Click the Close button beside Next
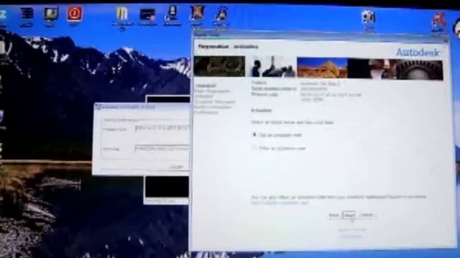The height and width of the screenshot is (258, 460). [366, 215]
